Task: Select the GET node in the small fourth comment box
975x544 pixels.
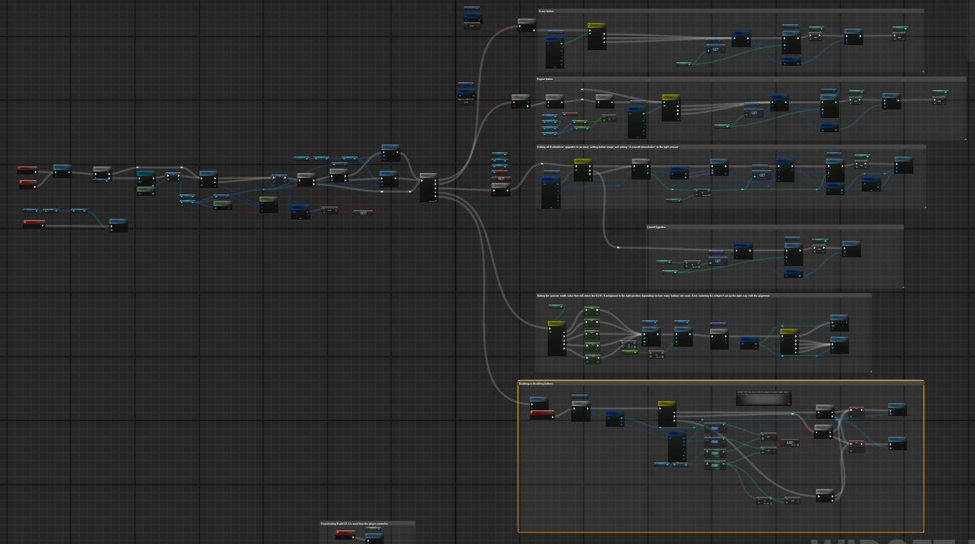Action: pos(717,261)
